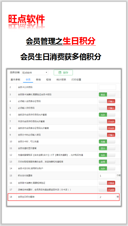Click the 会员卡公共密码 input field
Screen dimensions: 128x226
pos(107,87)
